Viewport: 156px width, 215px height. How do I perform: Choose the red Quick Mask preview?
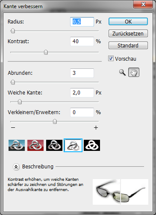click(35, 145)
